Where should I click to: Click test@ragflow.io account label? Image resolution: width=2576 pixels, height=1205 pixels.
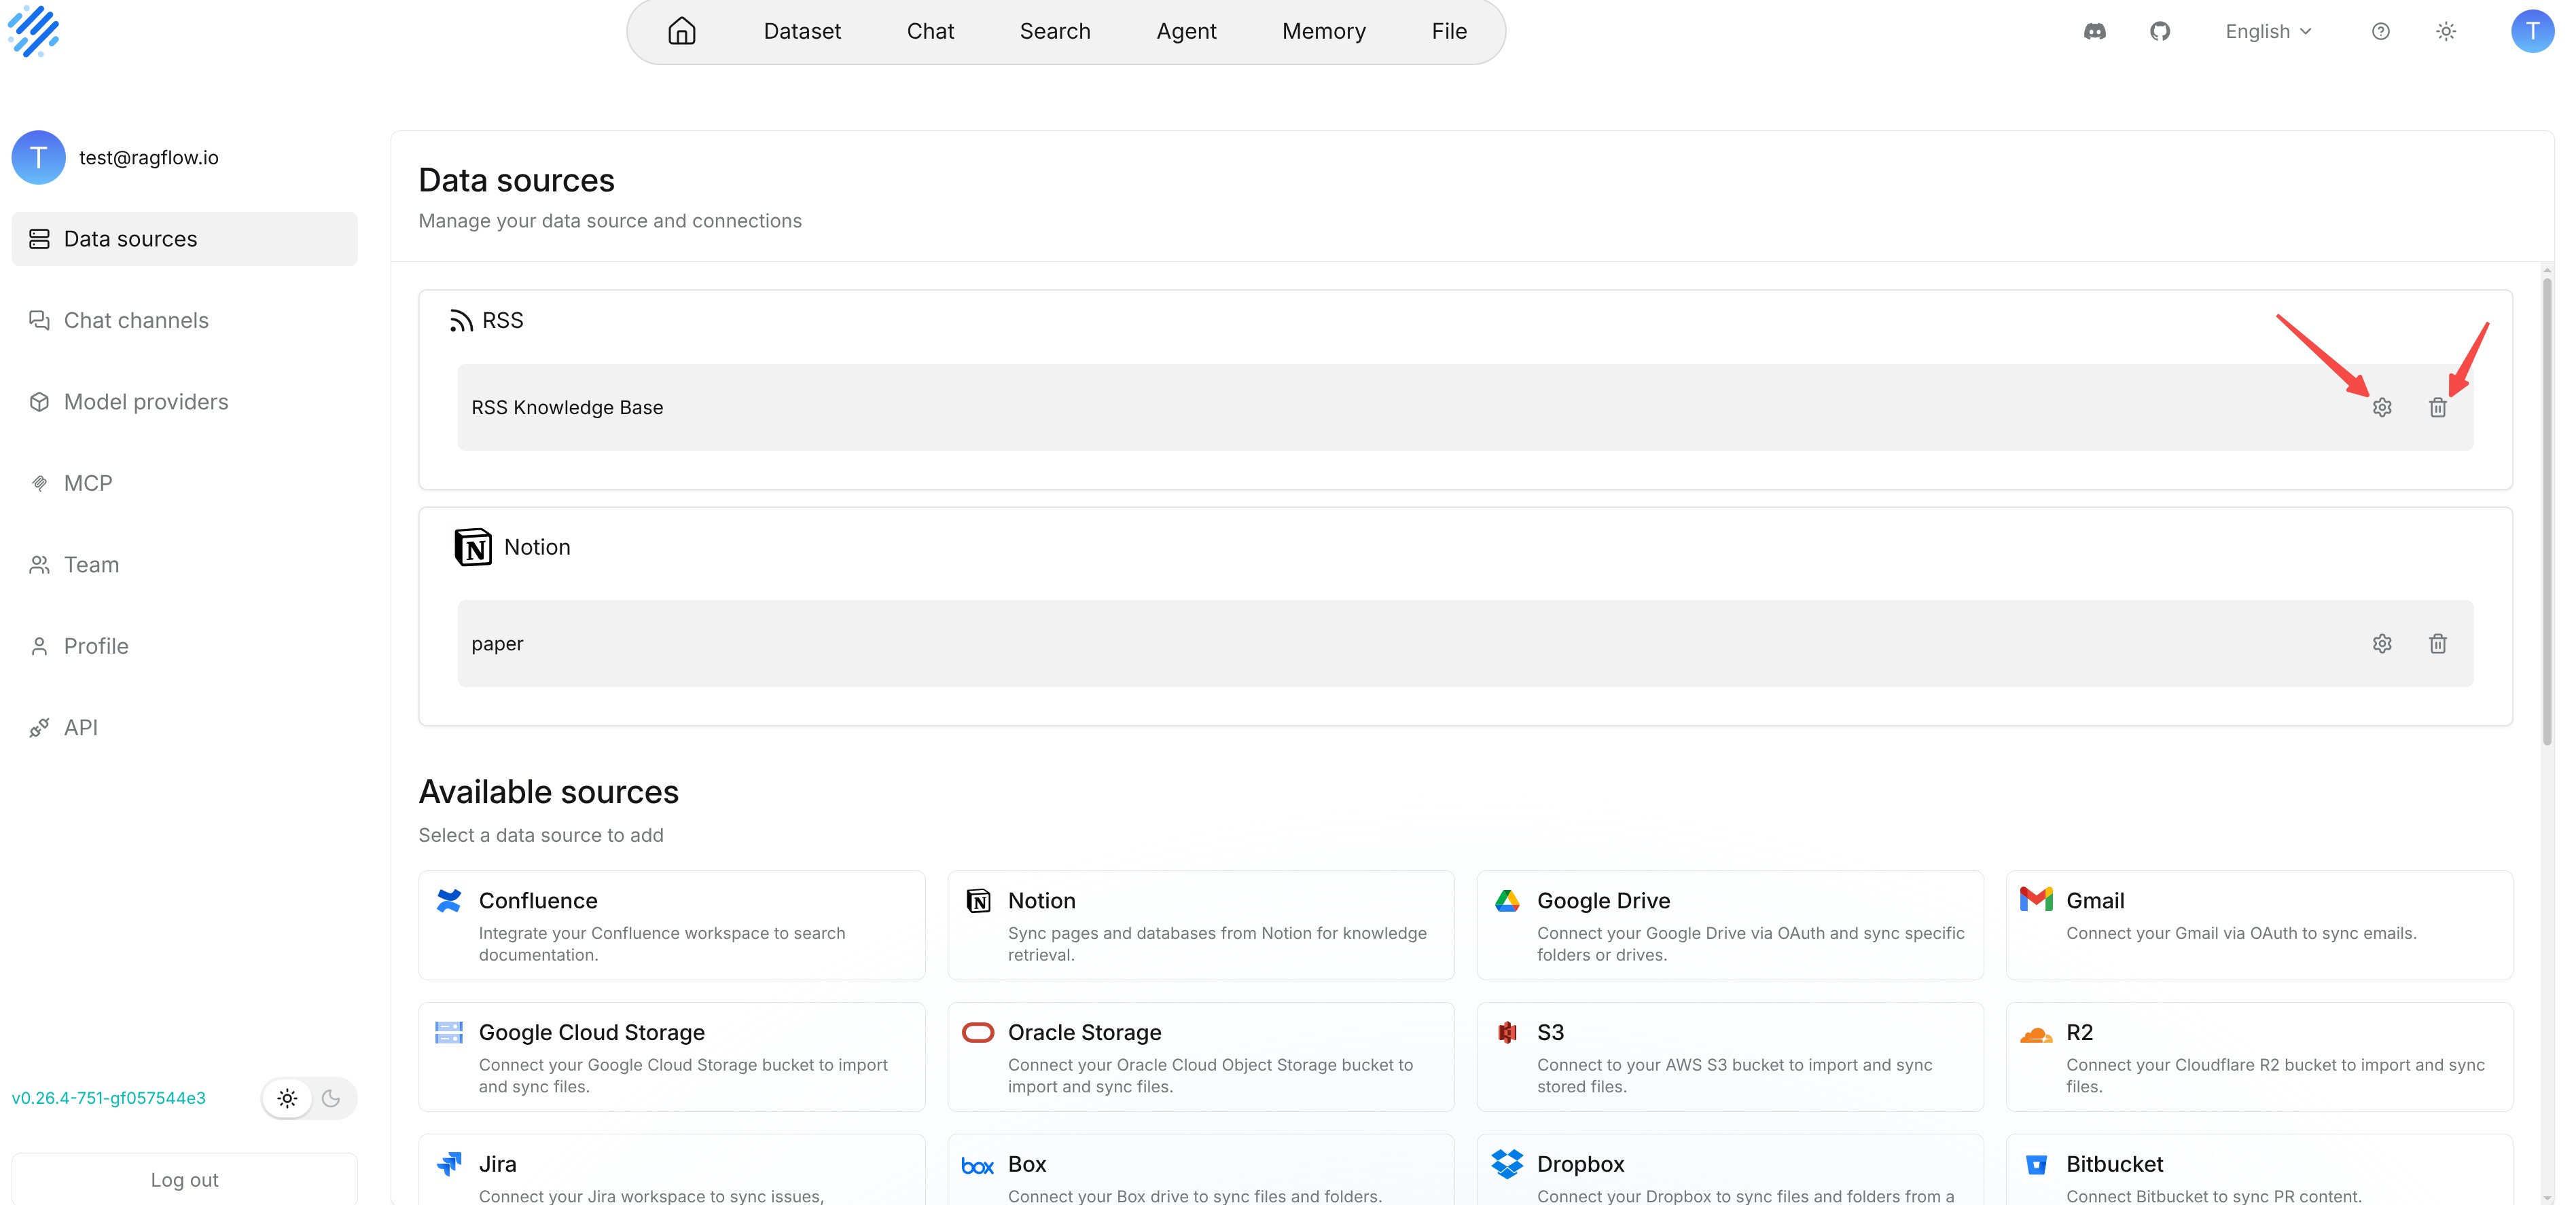click(149, 158)
